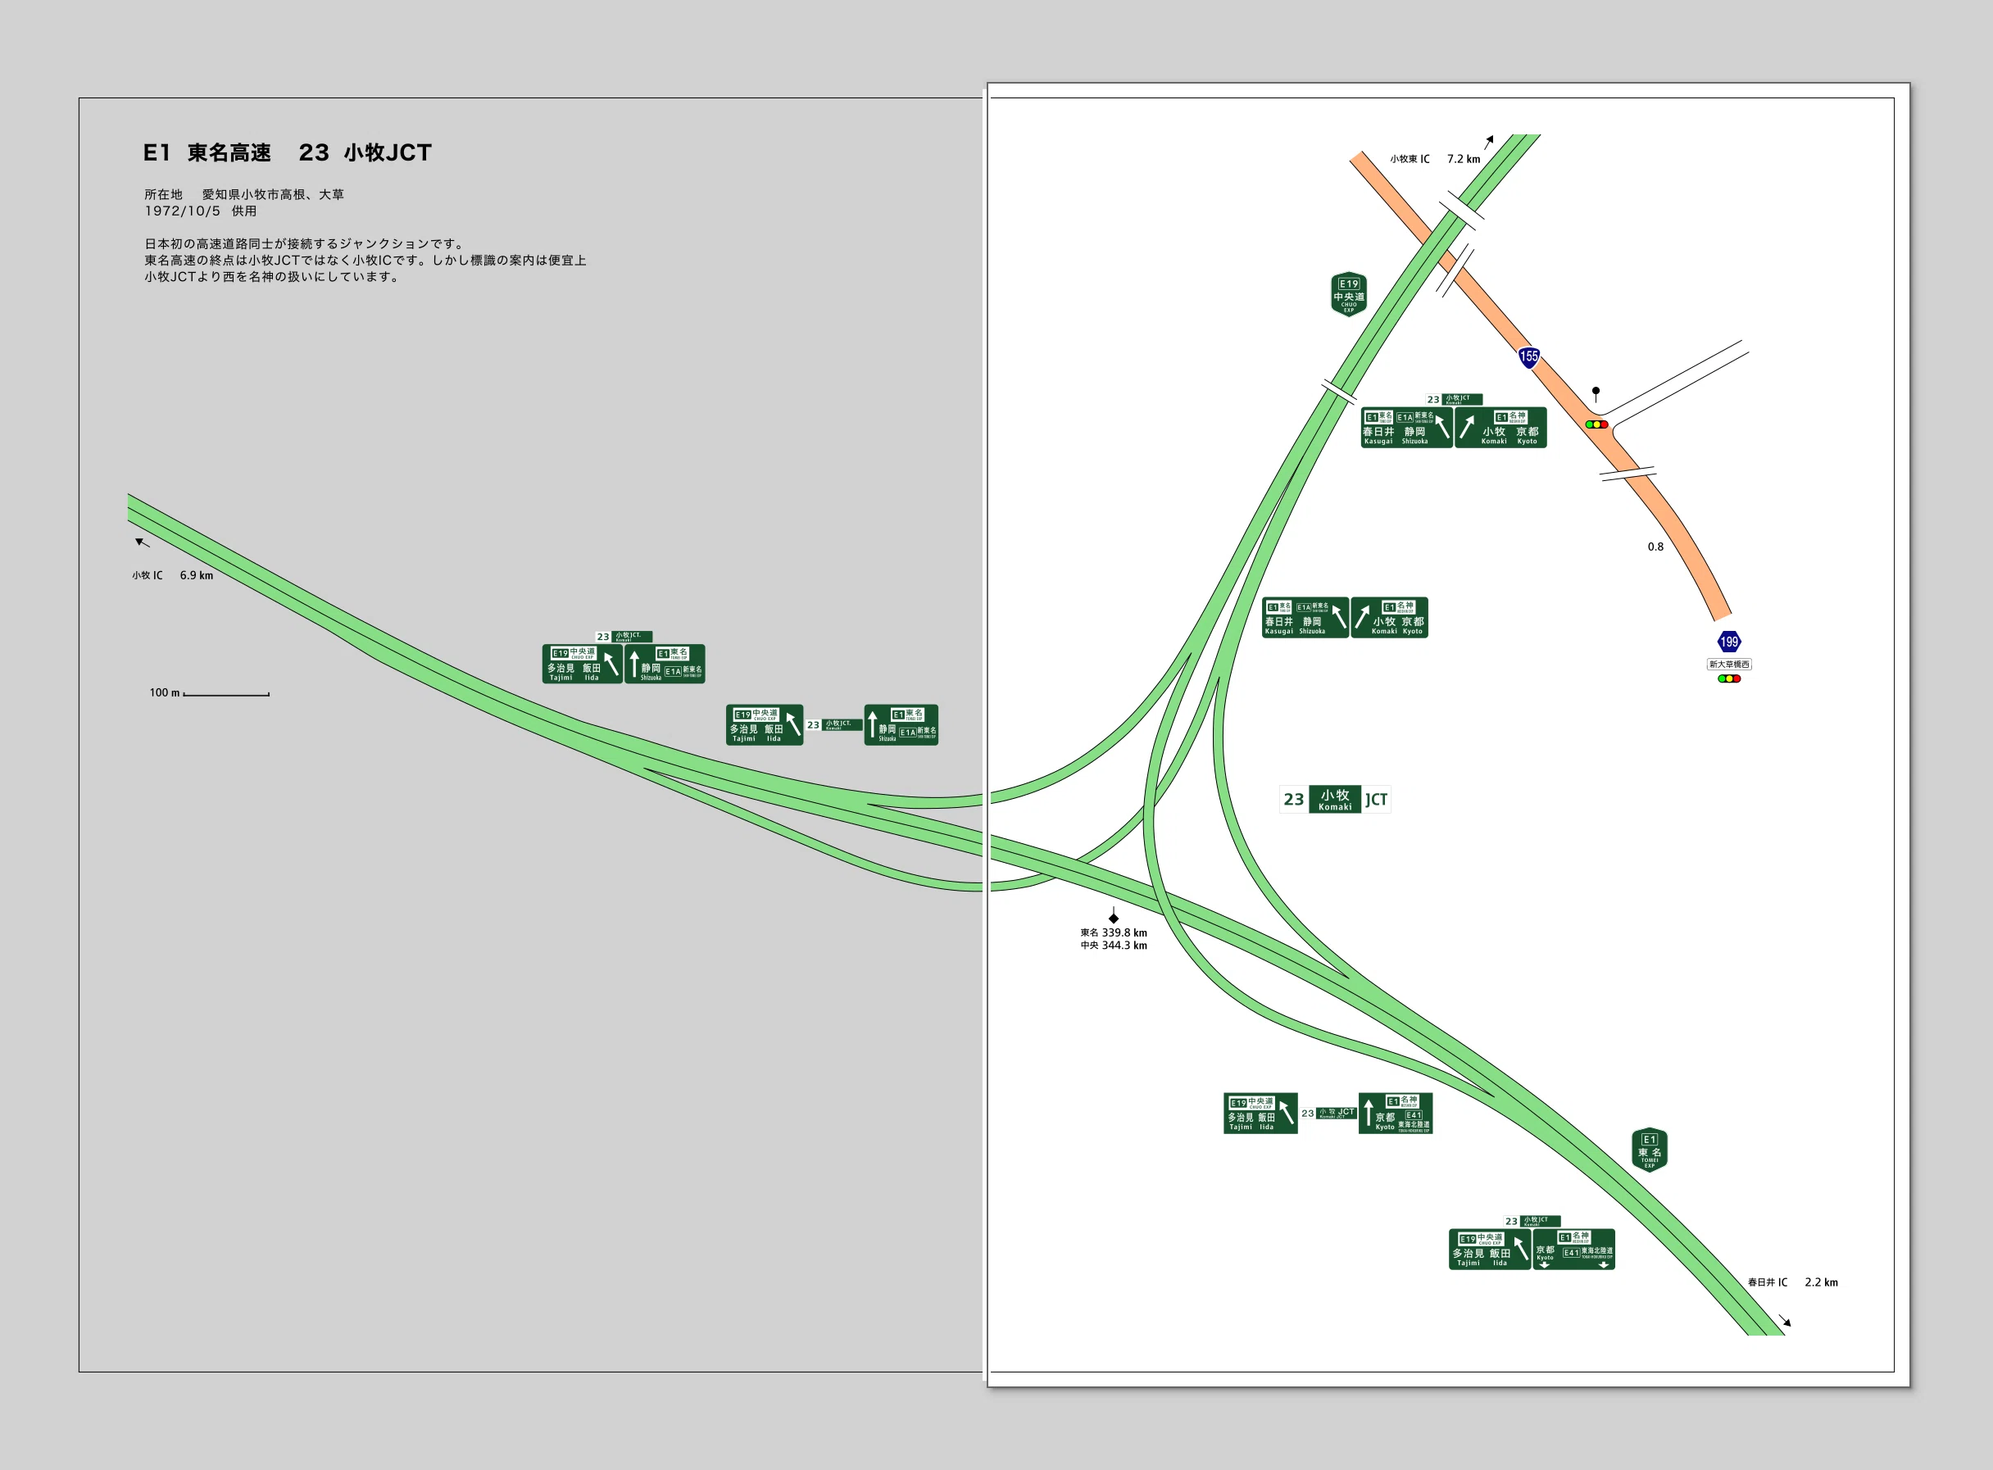This screenshot has width=1993, height=1470.
Task: Click the arrow above 小牧 IC 6.9 km
Action: point(143,542)
